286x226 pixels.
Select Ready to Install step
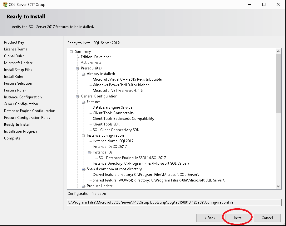click(17, 125)
